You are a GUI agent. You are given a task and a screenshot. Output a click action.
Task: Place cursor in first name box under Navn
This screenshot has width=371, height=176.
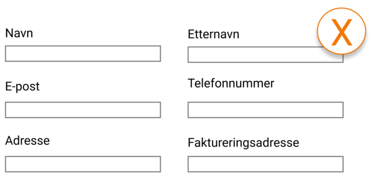coord(83,54)
